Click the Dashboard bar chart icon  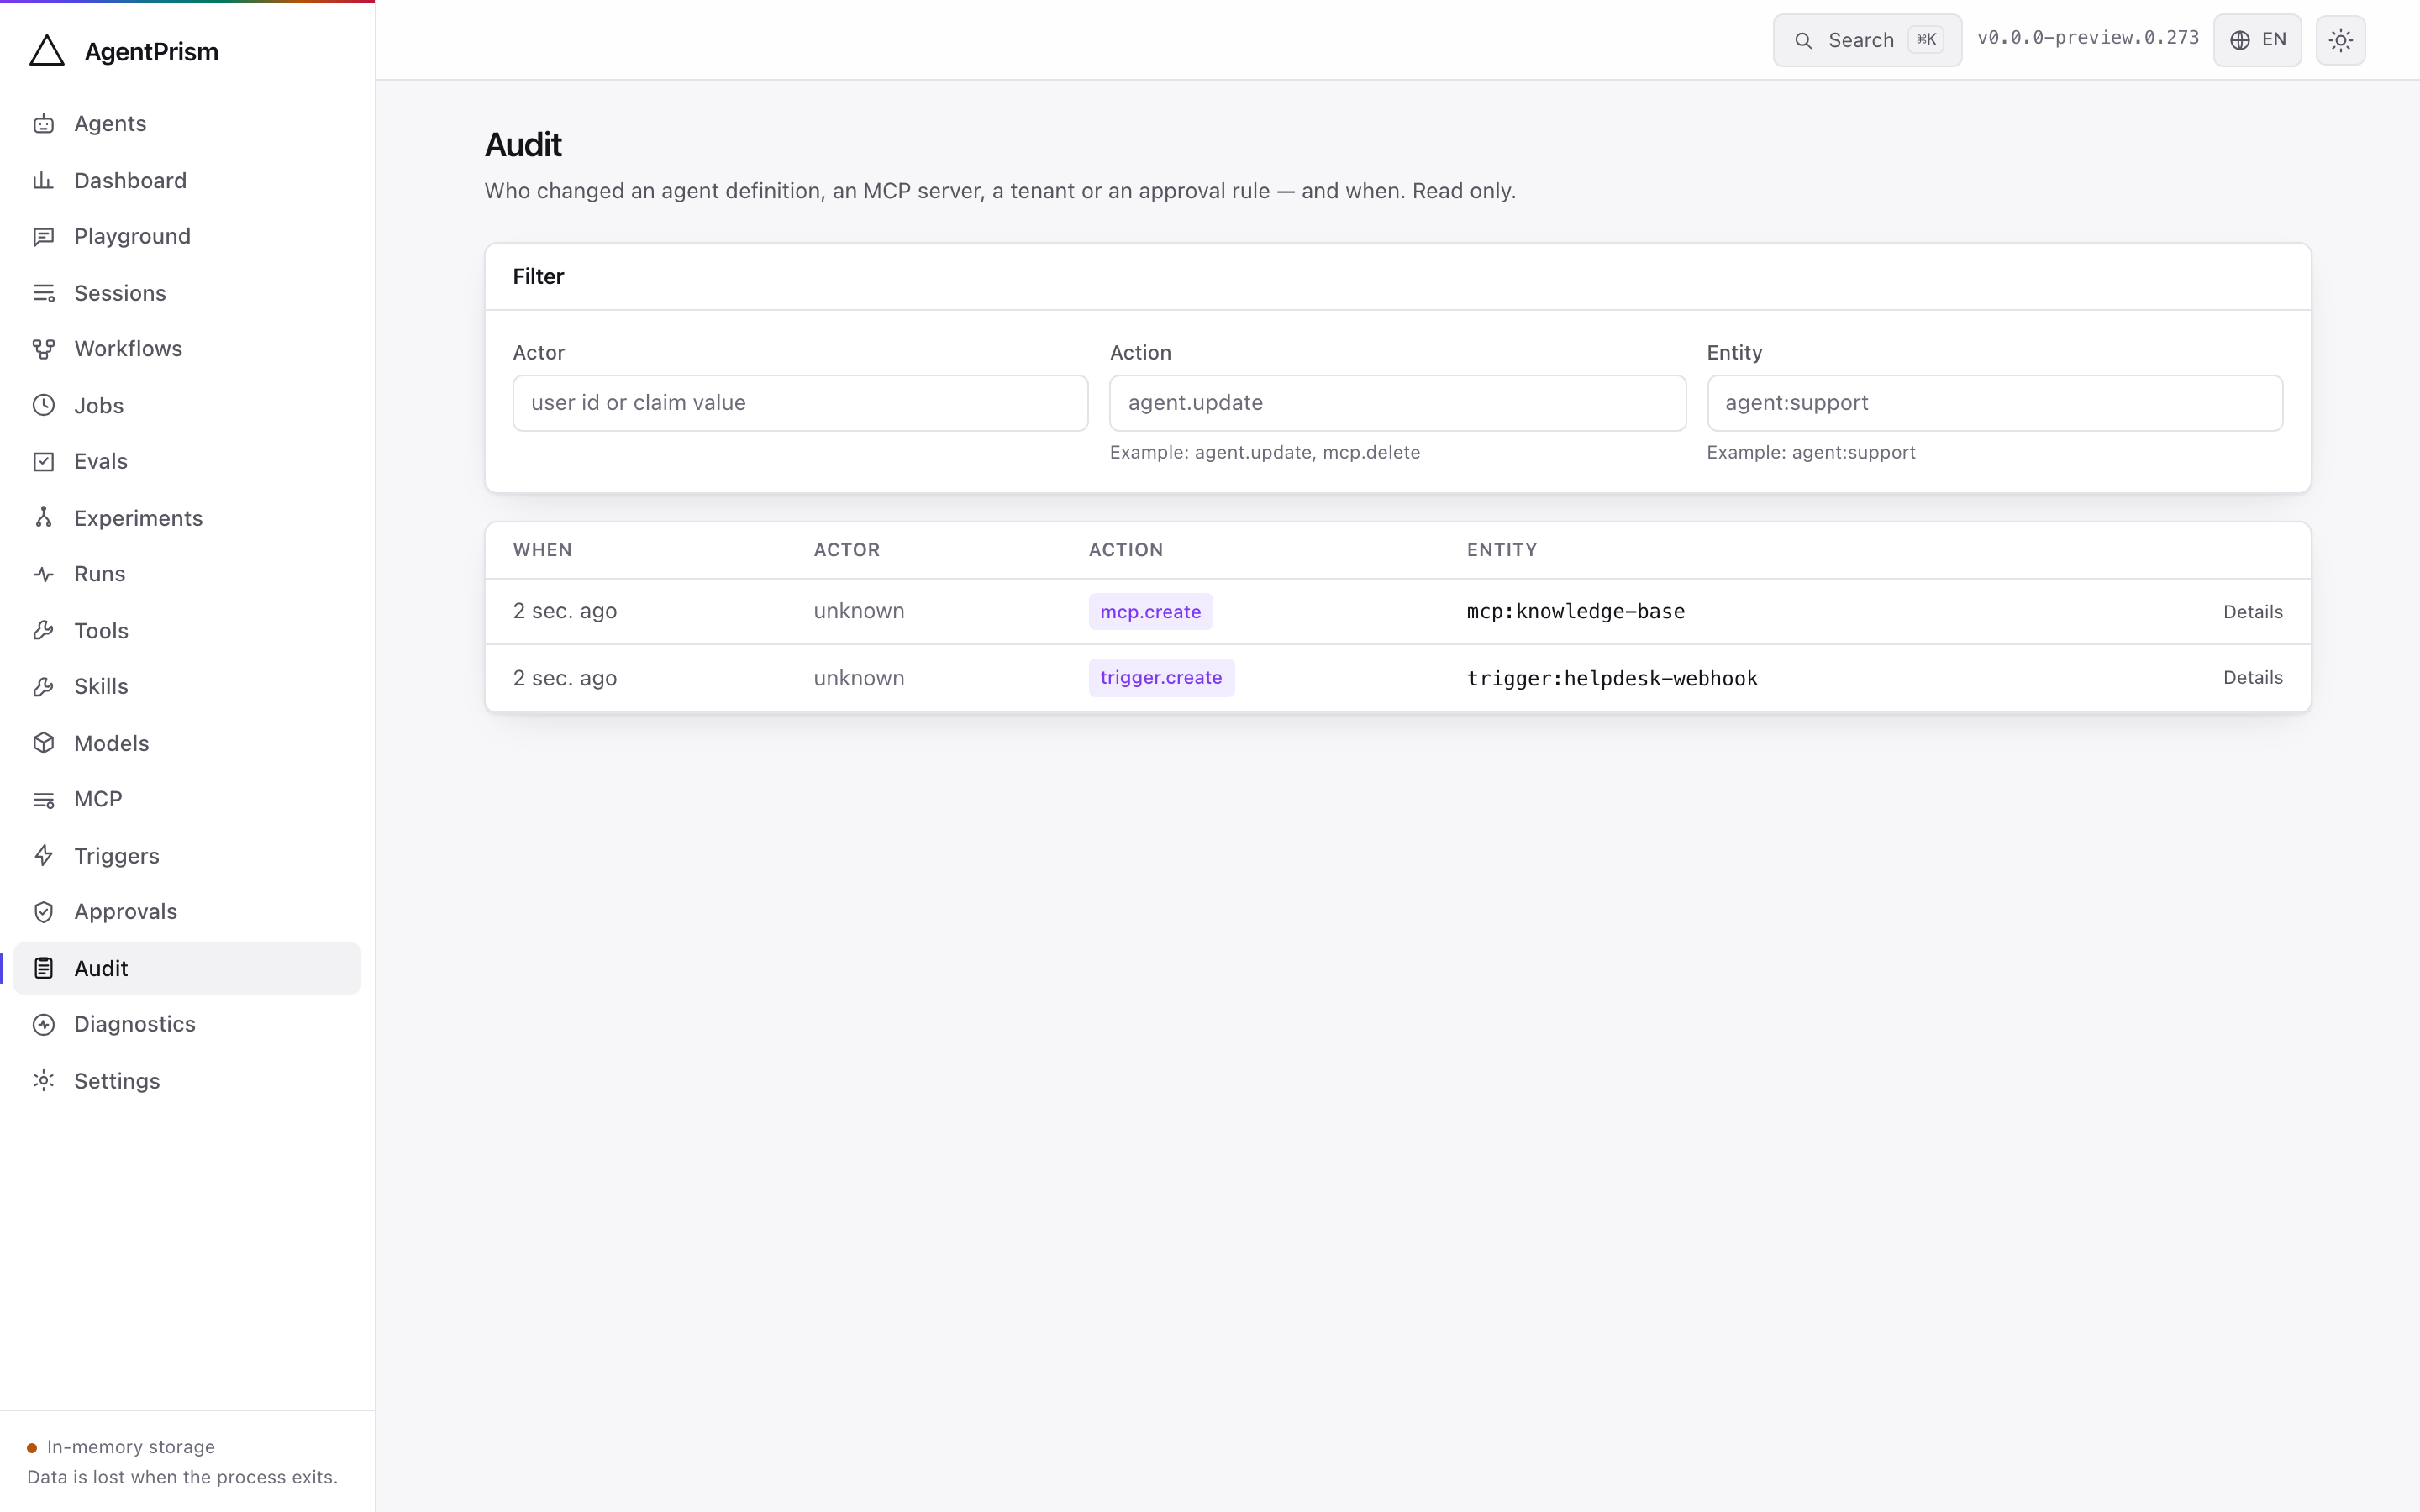point(44,181)
